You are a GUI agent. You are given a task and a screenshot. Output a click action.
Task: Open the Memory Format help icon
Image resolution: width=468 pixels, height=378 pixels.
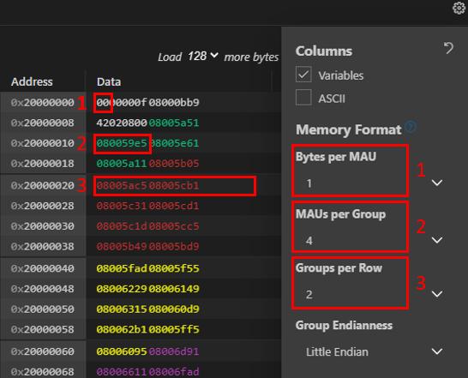pyautogui.click(x=411, y=127)
